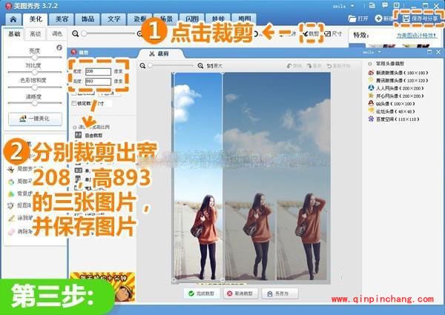Click the 尺寸 resize tool
445x315 pixels.
coord(333,34)
